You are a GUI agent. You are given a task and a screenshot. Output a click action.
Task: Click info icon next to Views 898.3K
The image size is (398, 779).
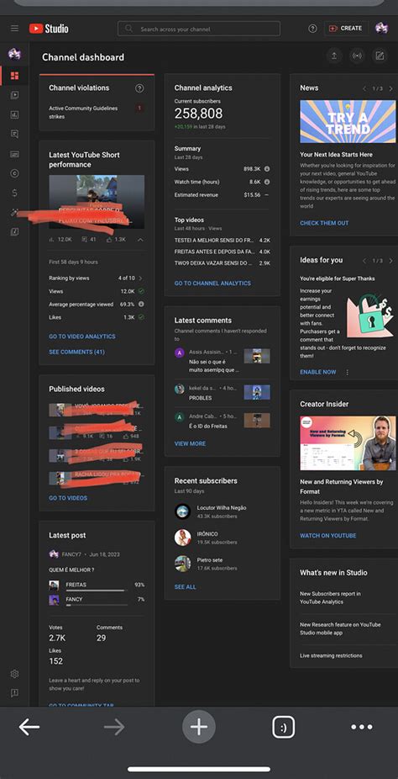click(267, 169)
